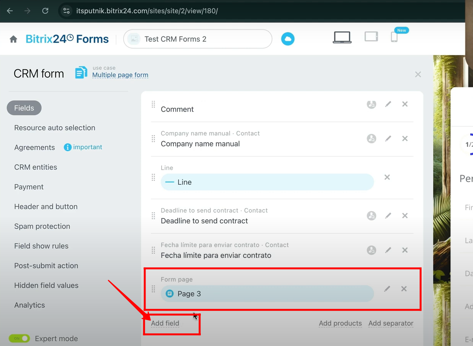Click the form image thumbnail icon
The image size is (473, 346).
134,39
